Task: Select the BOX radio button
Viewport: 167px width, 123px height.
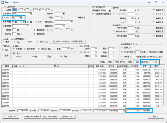Action: click(x=26, y=42)
